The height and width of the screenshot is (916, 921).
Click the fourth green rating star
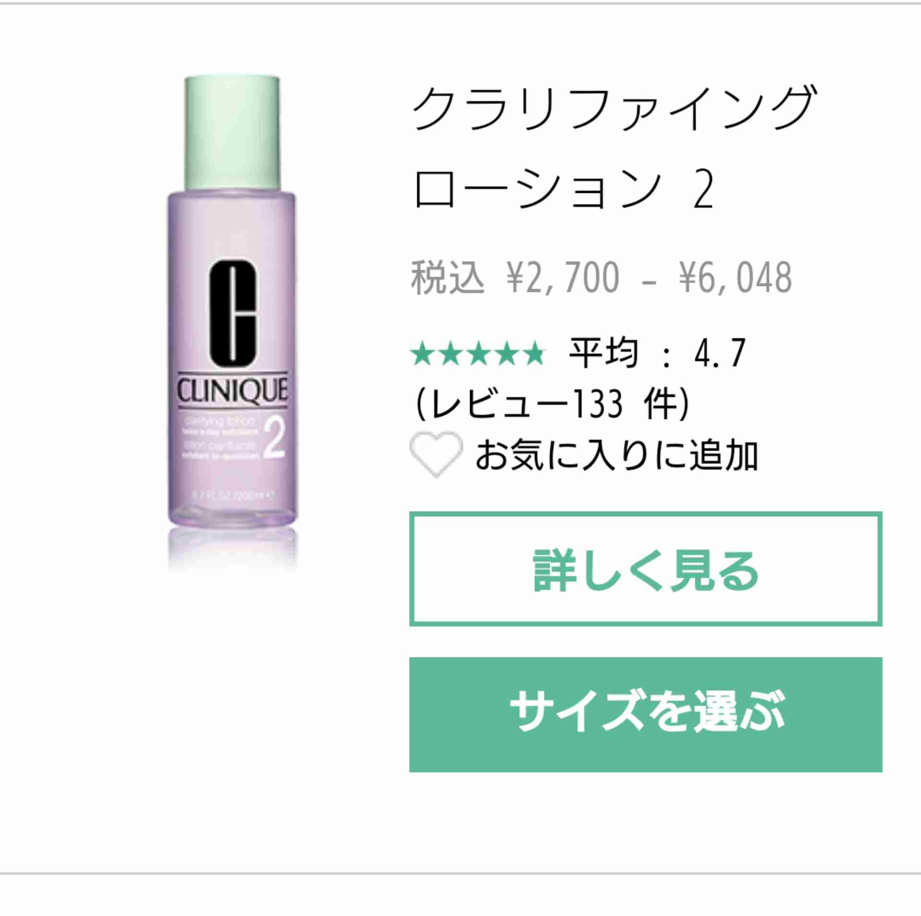click(x=506, y=354)
